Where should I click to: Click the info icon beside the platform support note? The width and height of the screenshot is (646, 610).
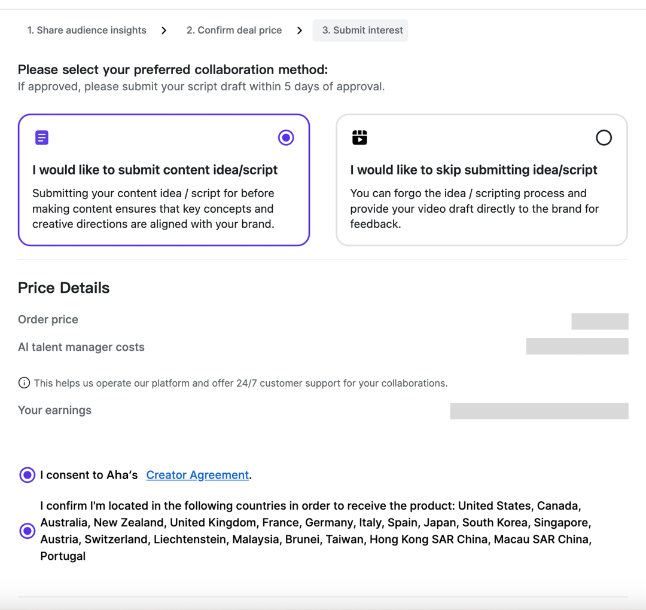click(x=24, y=383)
